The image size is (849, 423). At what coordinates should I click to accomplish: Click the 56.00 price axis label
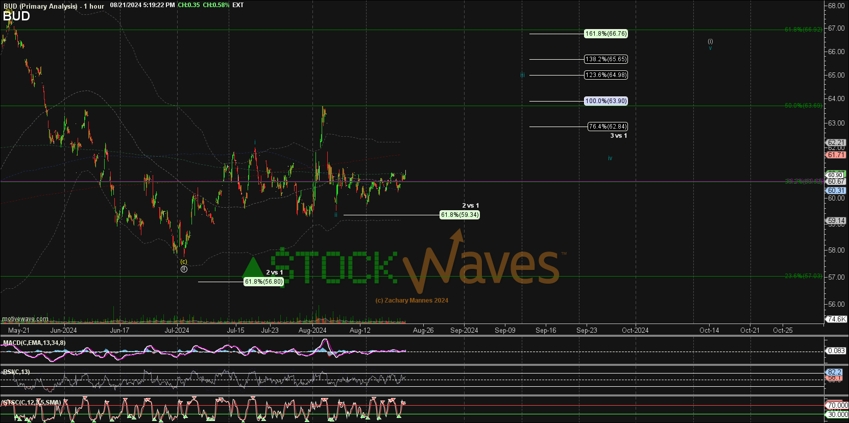(836, 305)
